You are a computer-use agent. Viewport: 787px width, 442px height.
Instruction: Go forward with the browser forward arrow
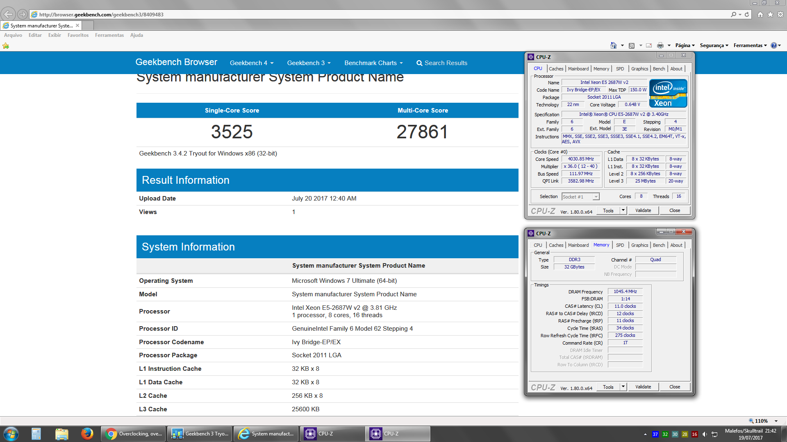pos(23,14)
